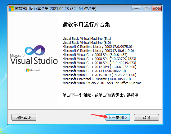Click Microsoft Visual C++ 2005 SP1 entry
The width and height of the screenshot is (171, 134).
tap(95, 55)
